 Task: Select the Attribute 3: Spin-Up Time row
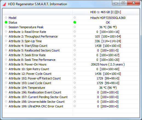pos(71,41)
